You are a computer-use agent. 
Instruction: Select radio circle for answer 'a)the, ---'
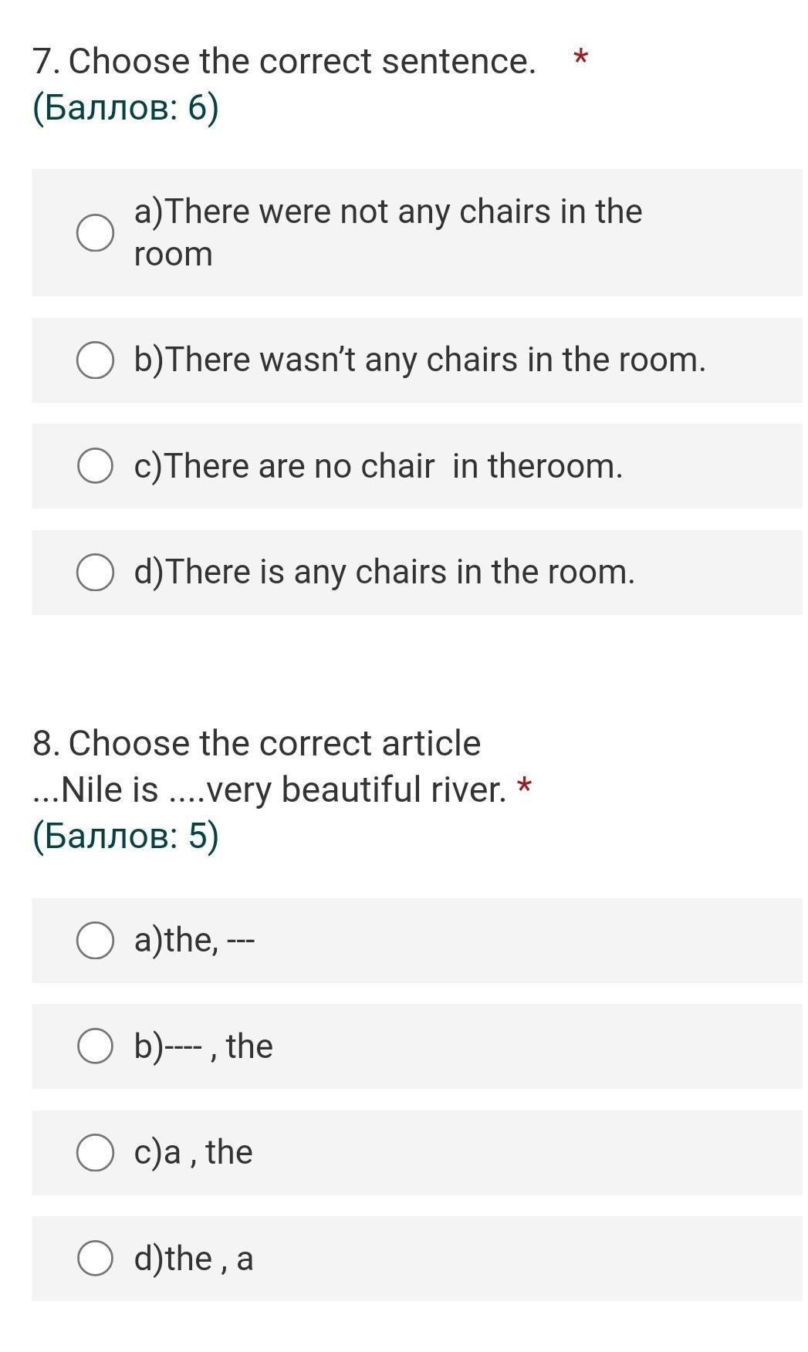[96, 940]
